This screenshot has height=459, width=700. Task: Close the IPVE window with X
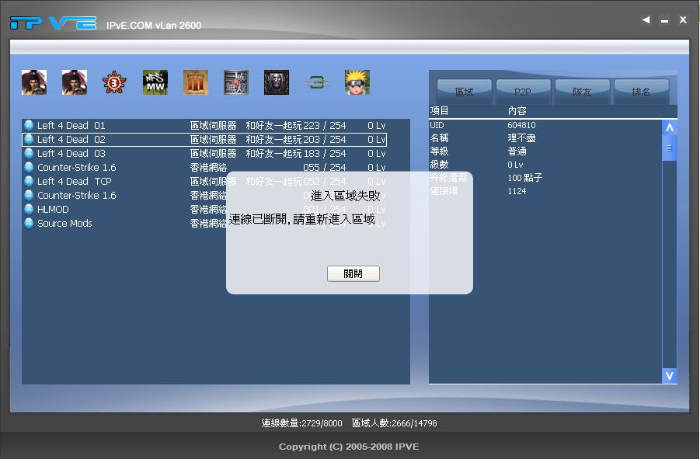click(x=683, y=20)
